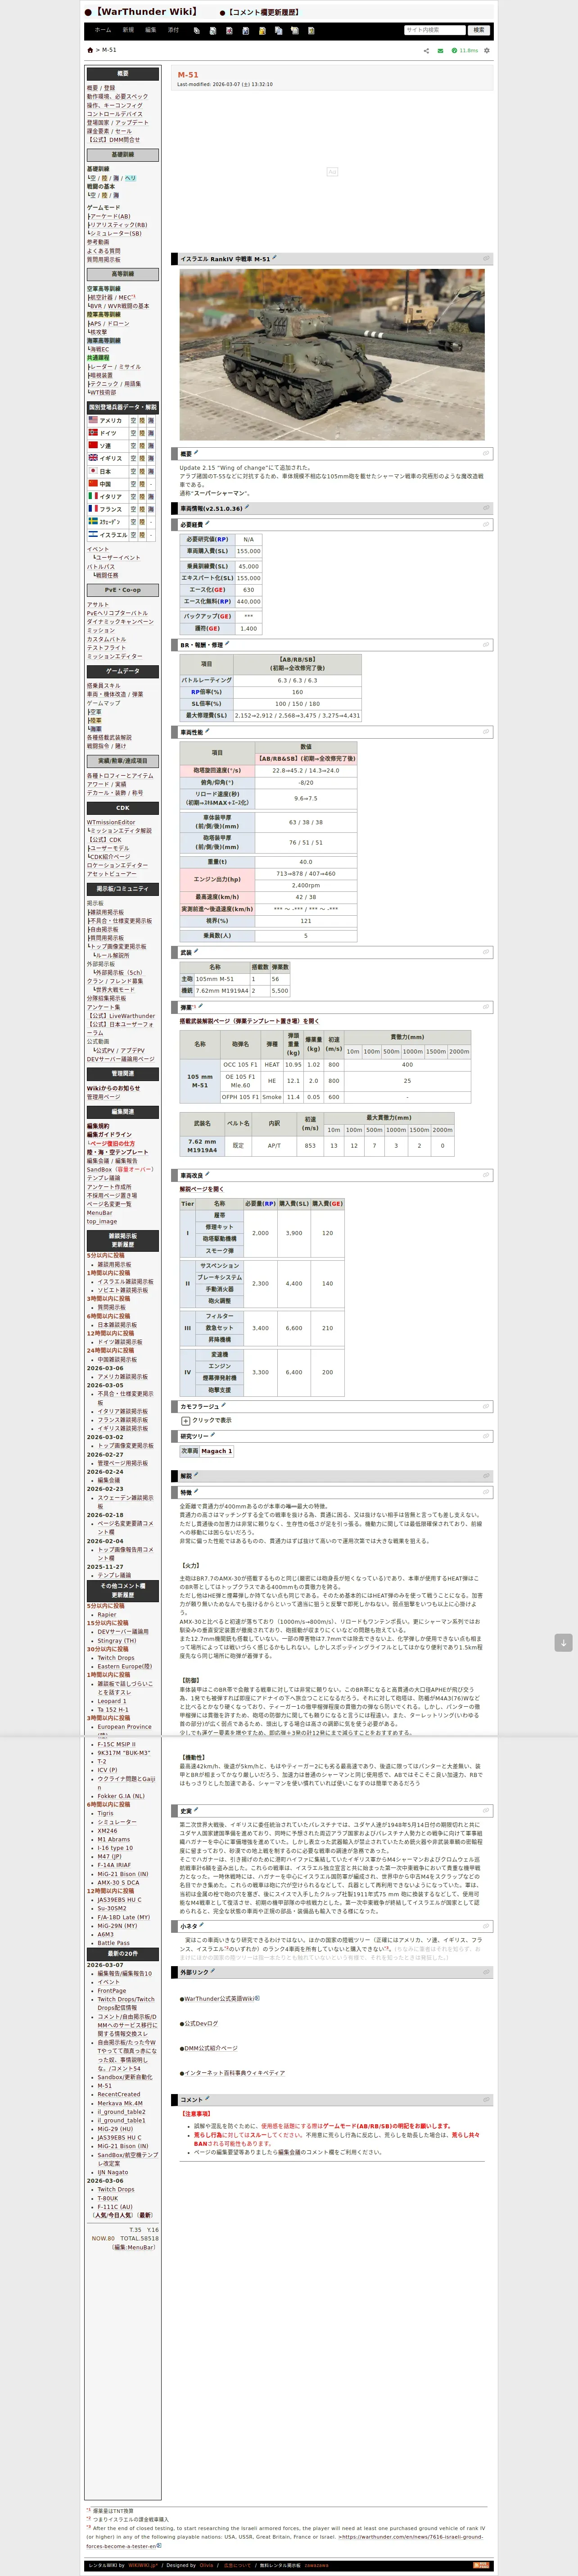Open the 解説ページを開く link
This screenshot has height=2576, width=578.
[x=201, y=1189]
